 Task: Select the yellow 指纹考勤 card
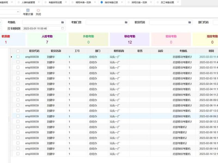point(205,39)
